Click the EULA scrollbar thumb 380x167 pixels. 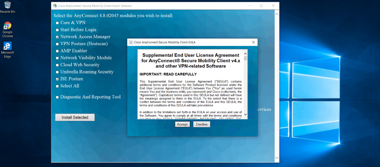point(245,58)
